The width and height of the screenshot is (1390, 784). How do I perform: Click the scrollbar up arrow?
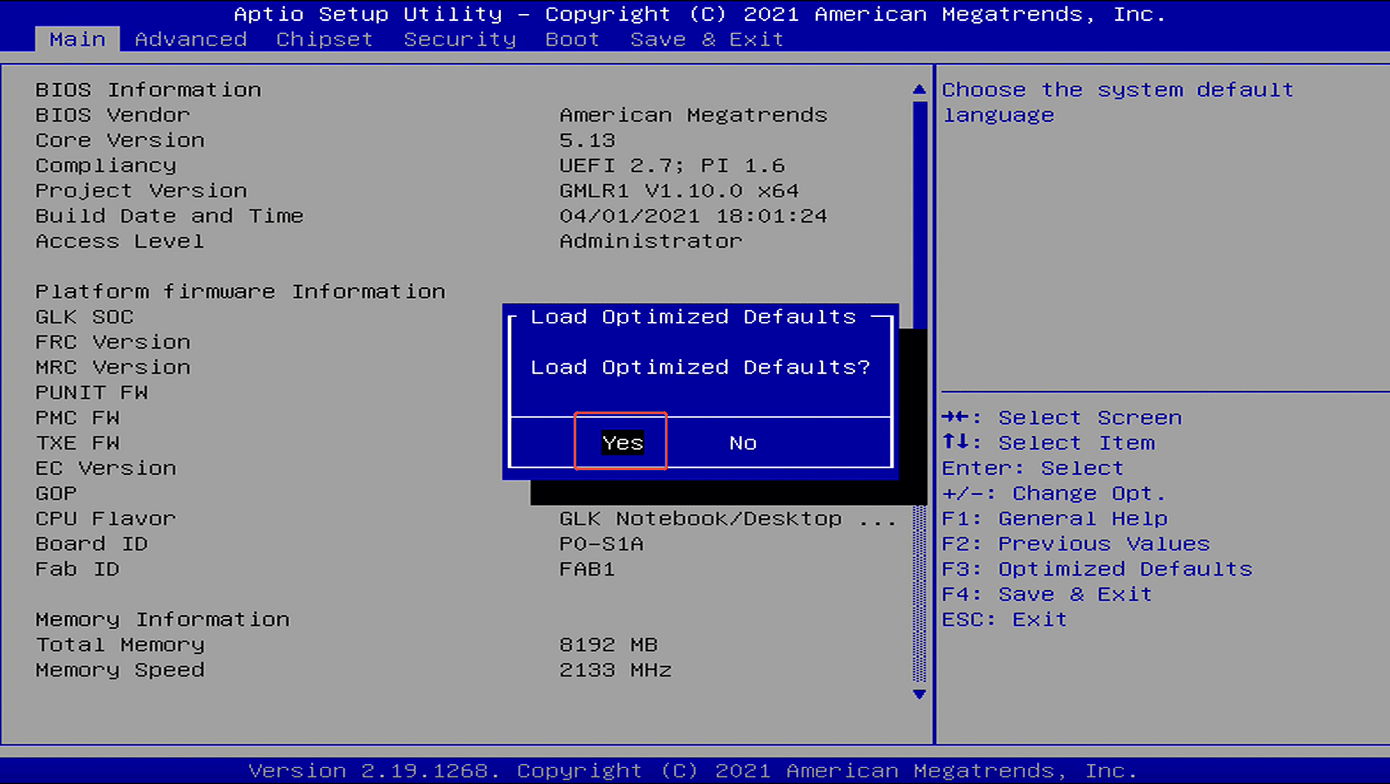point(919,89)
